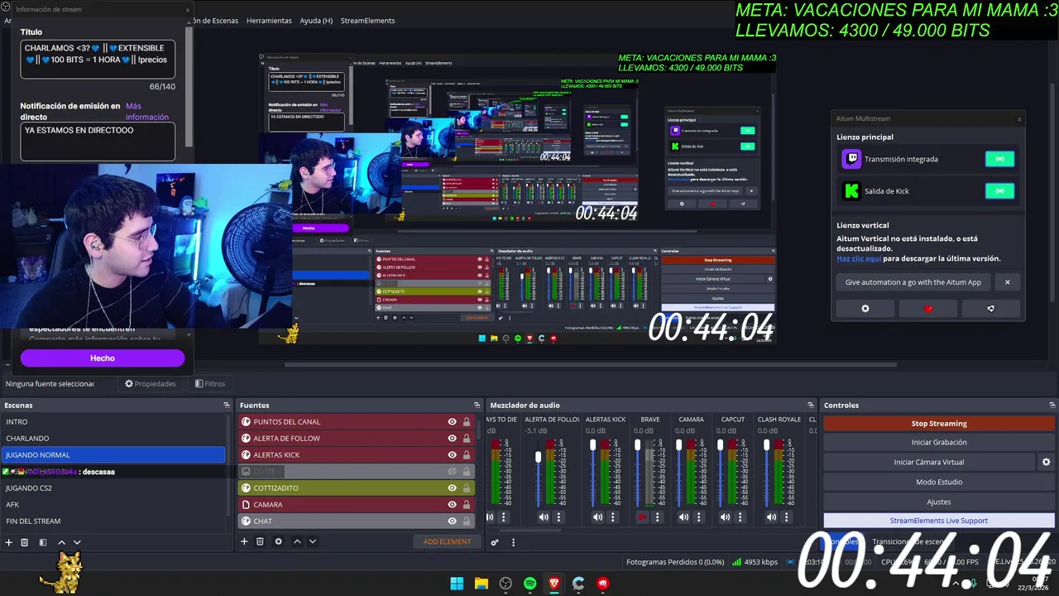Toggle Salida de Kick output
1059x596 pixels.
coord(999,191)
